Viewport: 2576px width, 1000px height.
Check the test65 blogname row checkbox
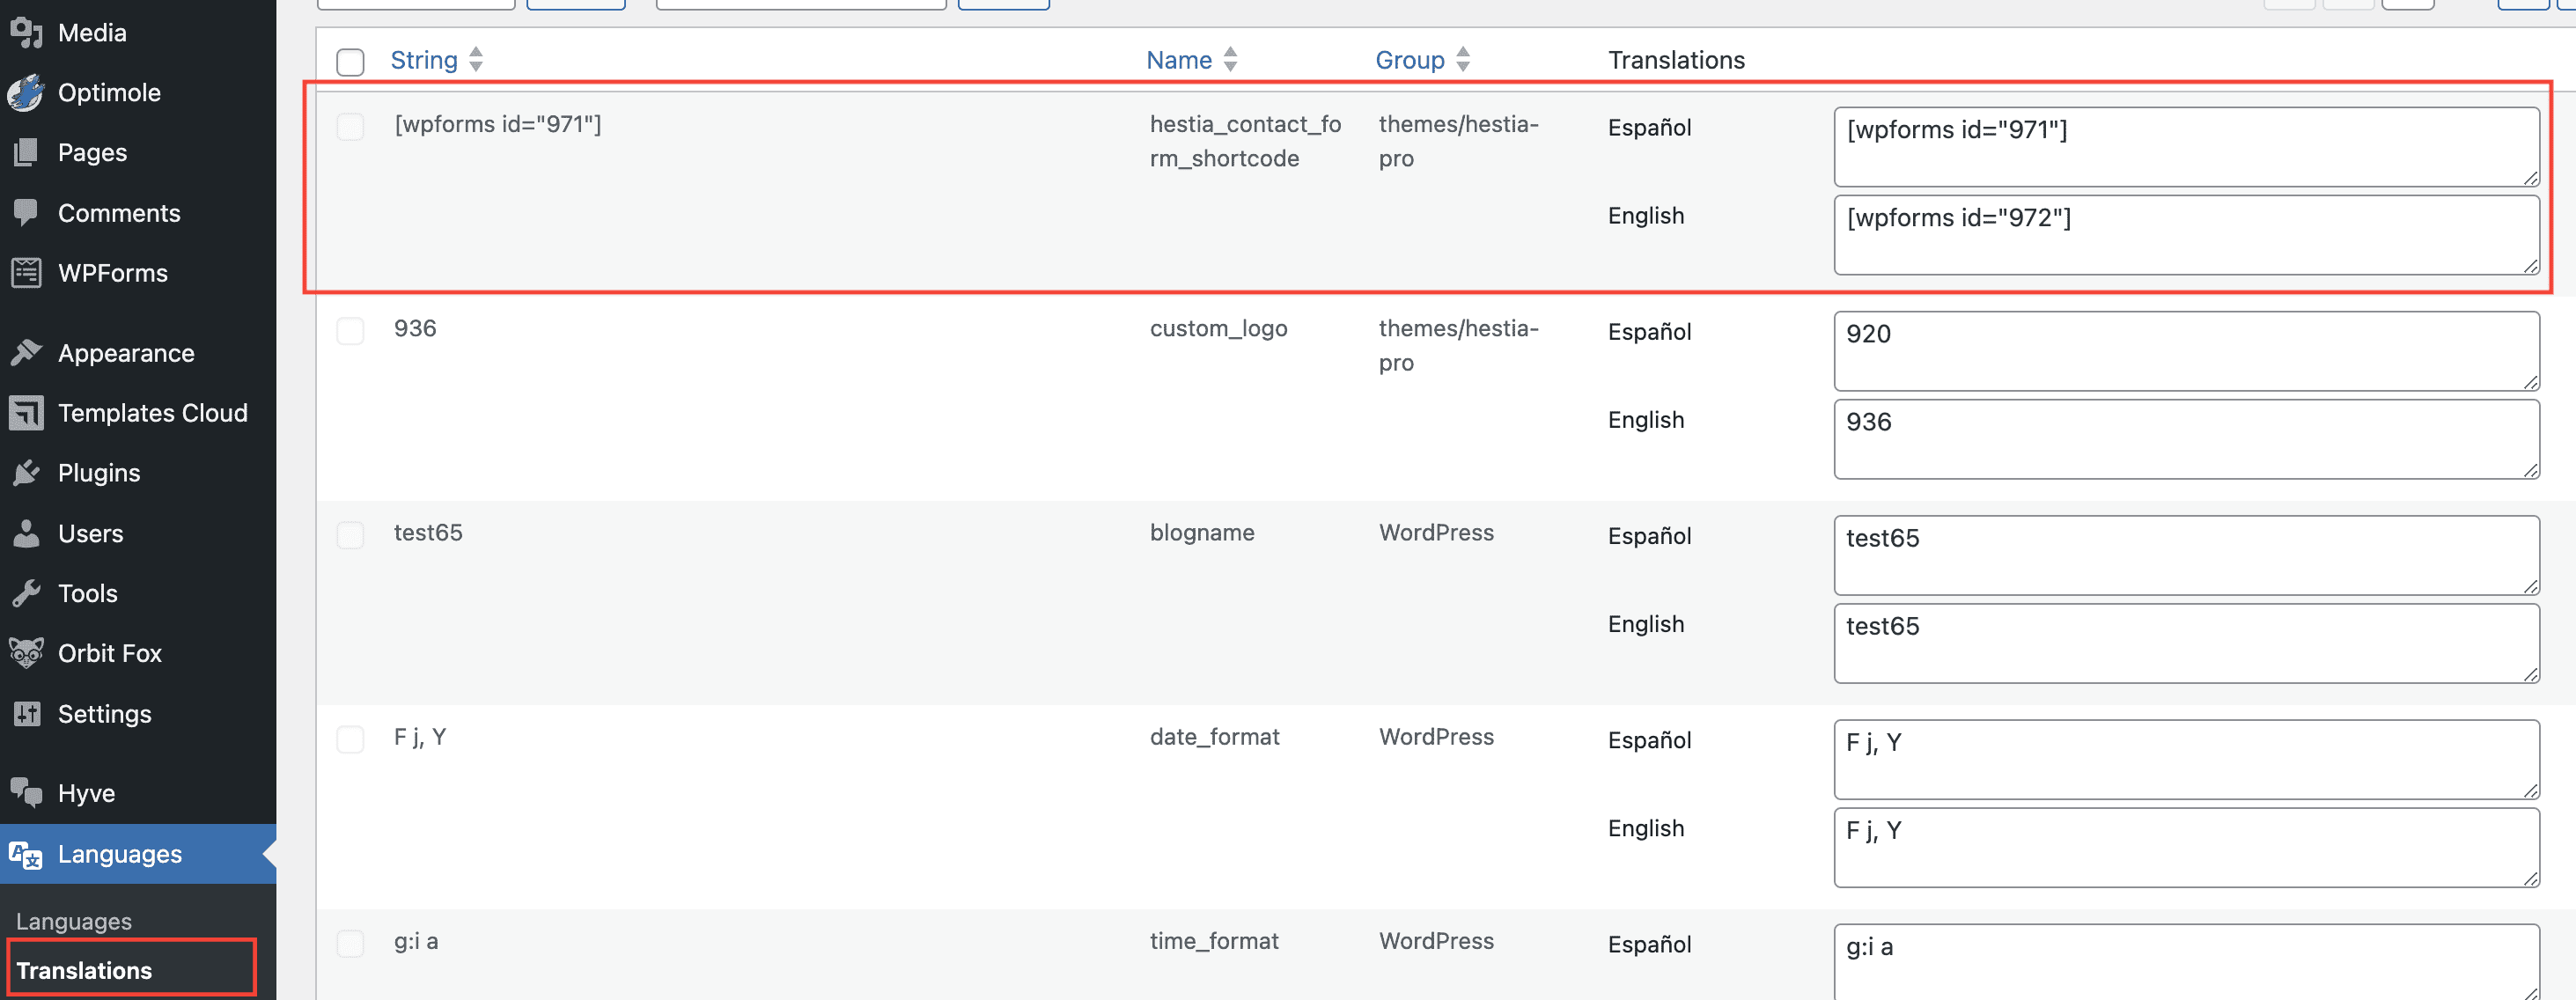[350, 535]
